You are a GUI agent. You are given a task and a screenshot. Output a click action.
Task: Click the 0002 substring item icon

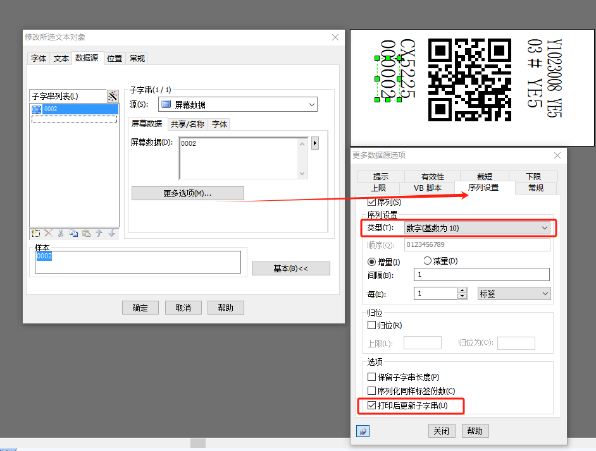[36, 109]
